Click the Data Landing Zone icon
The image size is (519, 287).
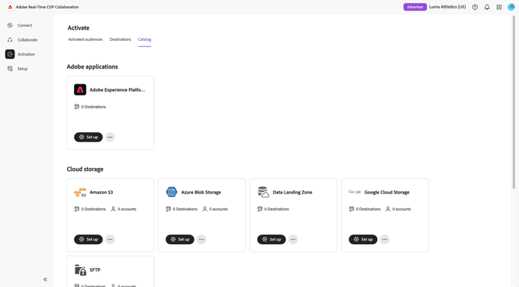click(x=263, y=192)
